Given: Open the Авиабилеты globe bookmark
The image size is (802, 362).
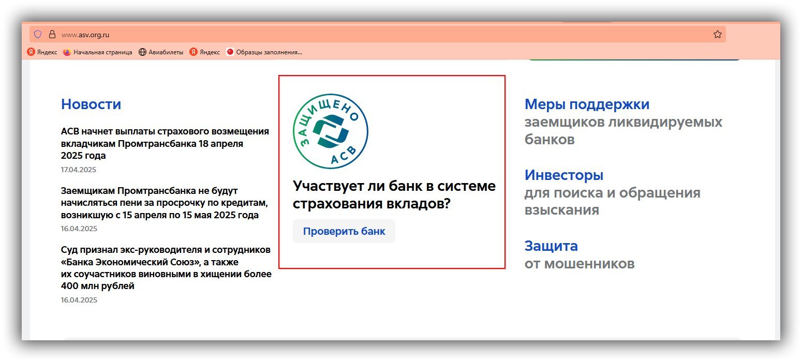Looking at the screenshot, I should coord(161,52).
